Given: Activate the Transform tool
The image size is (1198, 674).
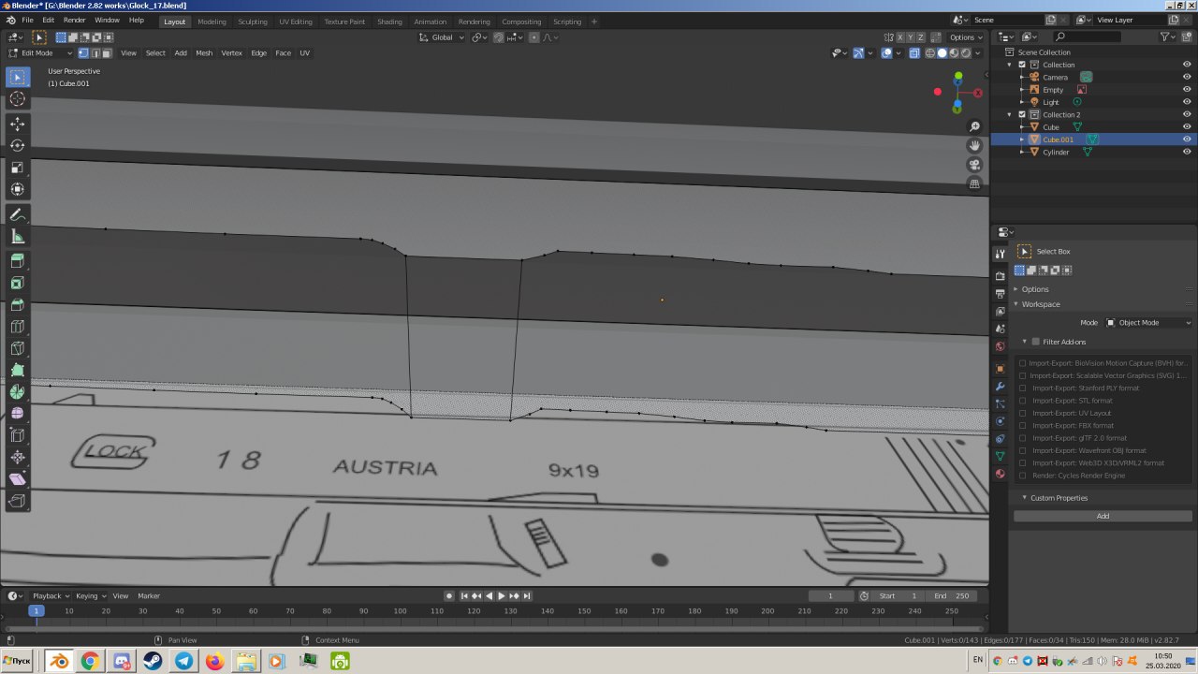Looking at the screenshot, I should click(x=17, y=189).
